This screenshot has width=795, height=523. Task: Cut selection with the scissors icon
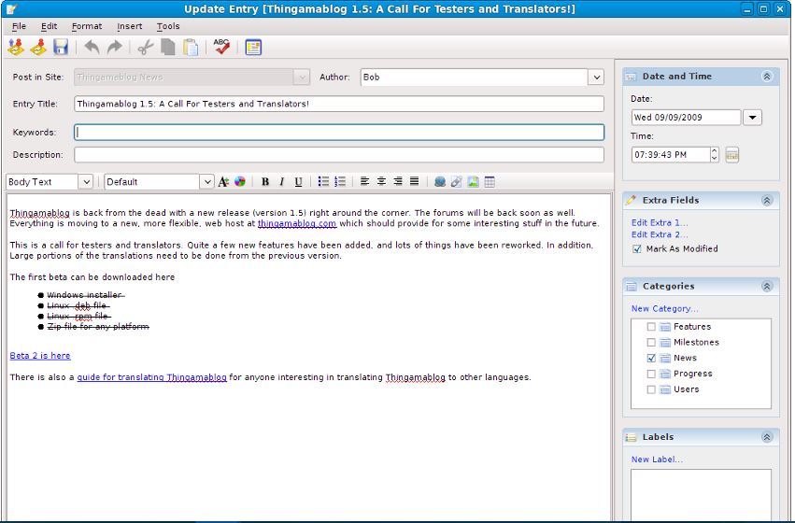(x=146, y=47)
